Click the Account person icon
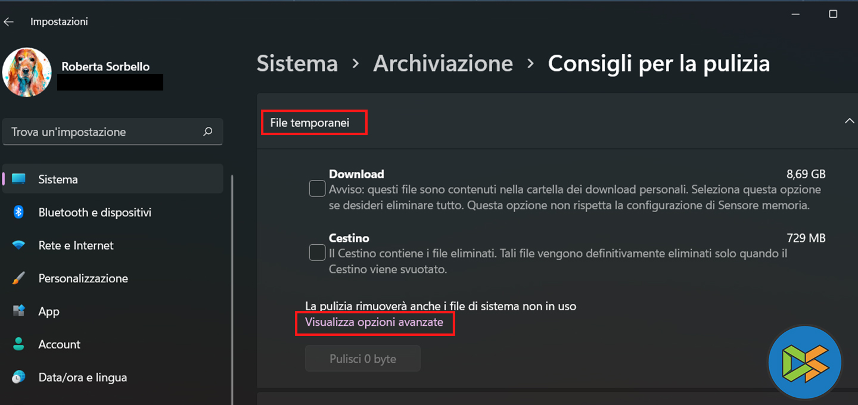Viewport: 858px width, 405px height. pyautogui.click(x=19, y=344)
